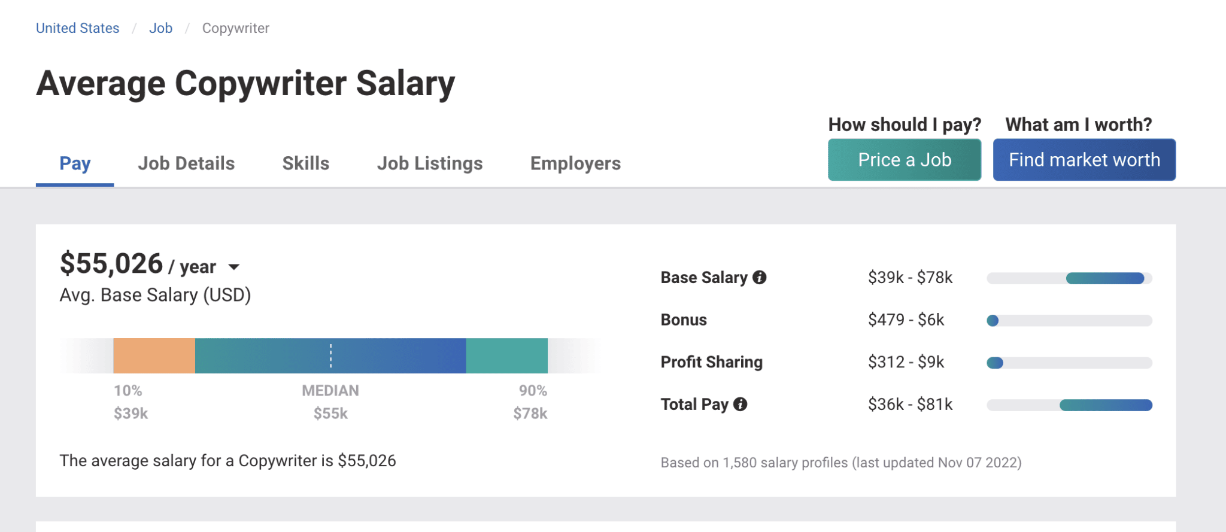
Task: Click the '$312 - $9k' profit sharing value
Action: click(906, 362)
